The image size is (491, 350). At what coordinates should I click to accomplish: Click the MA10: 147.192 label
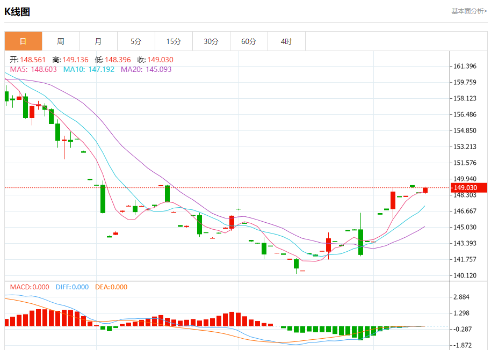[89, 69]
